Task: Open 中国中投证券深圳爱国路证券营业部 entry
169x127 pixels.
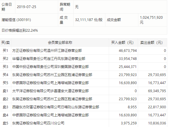Action: pyautogui.click(x=50, y=67)
